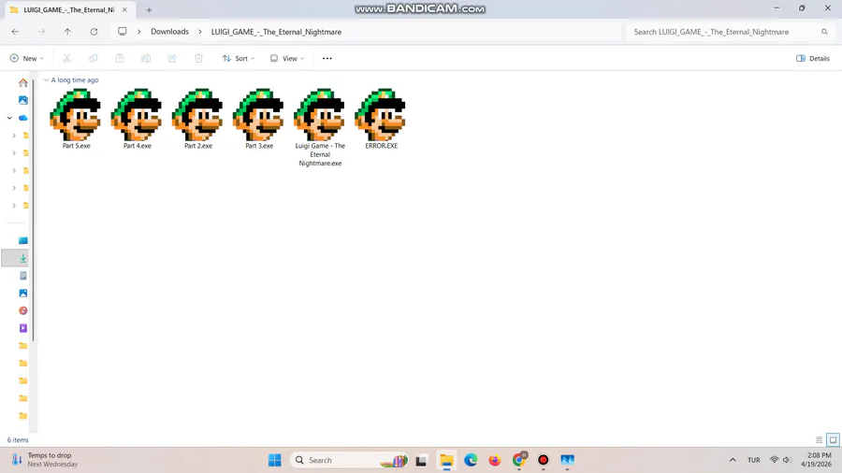Navigate up one folder level
Image resolution: width=842 pixels, height=473 pixels.
pos(67,32)
